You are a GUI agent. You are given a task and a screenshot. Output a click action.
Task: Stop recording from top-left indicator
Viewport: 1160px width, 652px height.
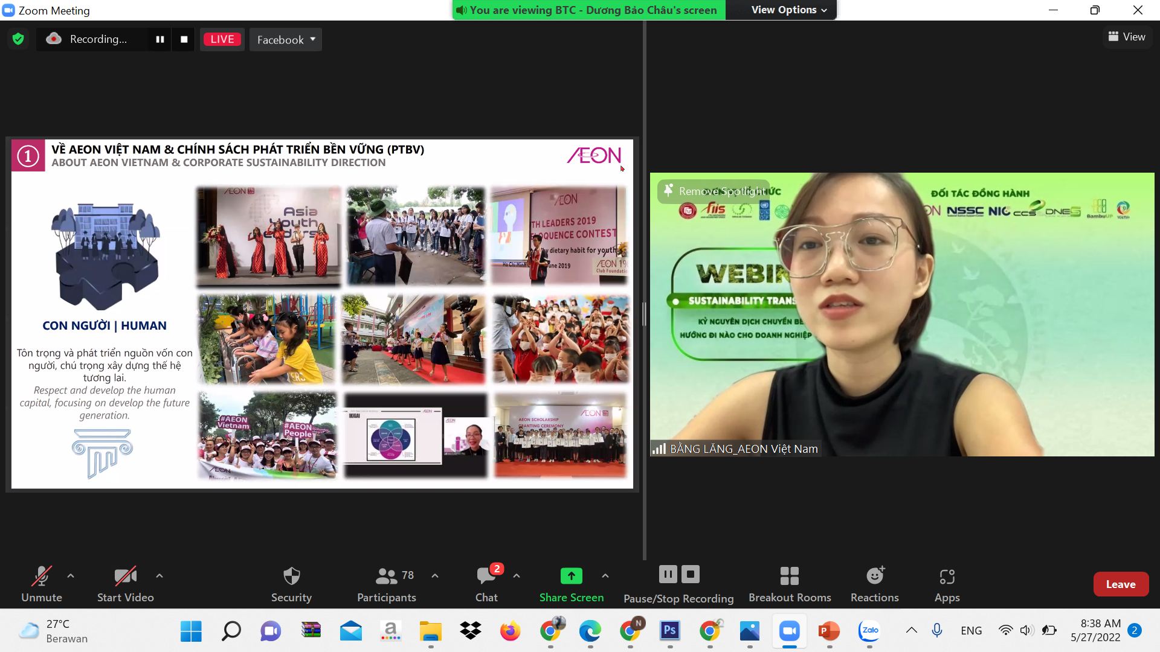point(184,39)
